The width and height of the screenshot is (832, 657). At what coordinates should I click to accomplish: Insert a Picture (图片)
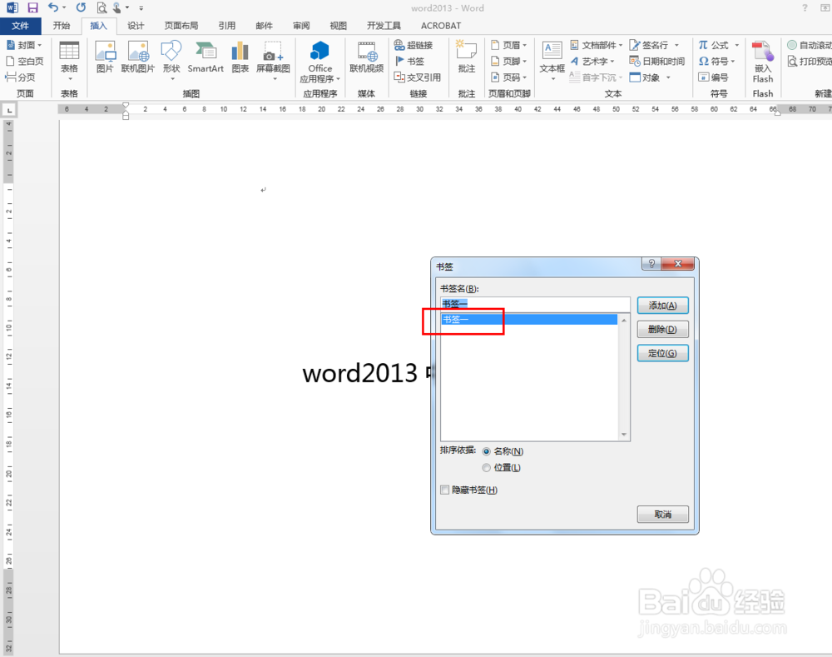105,57
